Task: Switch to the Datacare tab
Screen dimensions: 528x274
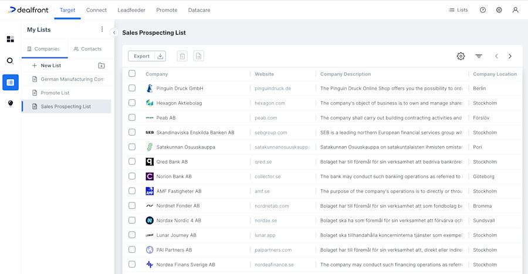Action: click(199, 10)
